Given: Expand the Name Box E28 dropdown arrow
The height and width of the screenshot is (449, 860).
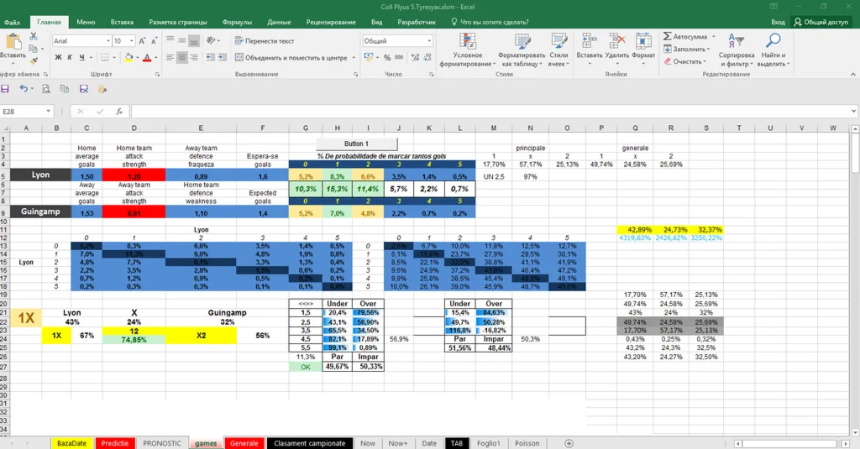Looking at the screenshot, I should tap(48, 112).
